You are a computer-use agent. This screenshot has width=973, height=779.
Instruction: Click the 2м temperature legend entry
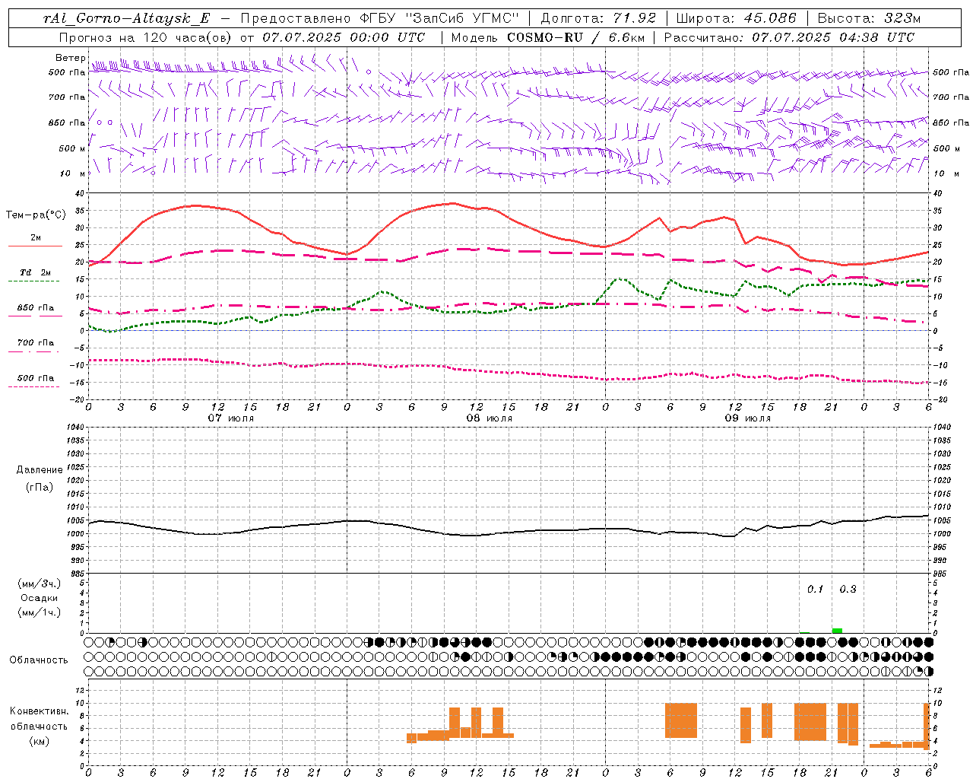point(35,238)
